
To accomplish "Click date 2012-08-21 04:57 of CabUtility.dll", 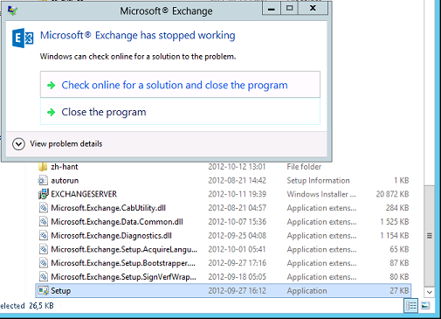I will (237, 208).
